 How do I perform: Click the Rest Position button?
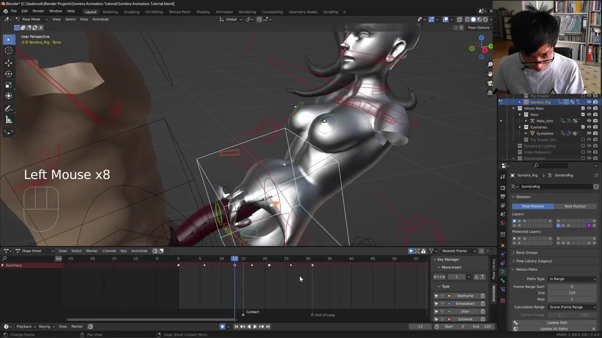[x=575, y=206]
